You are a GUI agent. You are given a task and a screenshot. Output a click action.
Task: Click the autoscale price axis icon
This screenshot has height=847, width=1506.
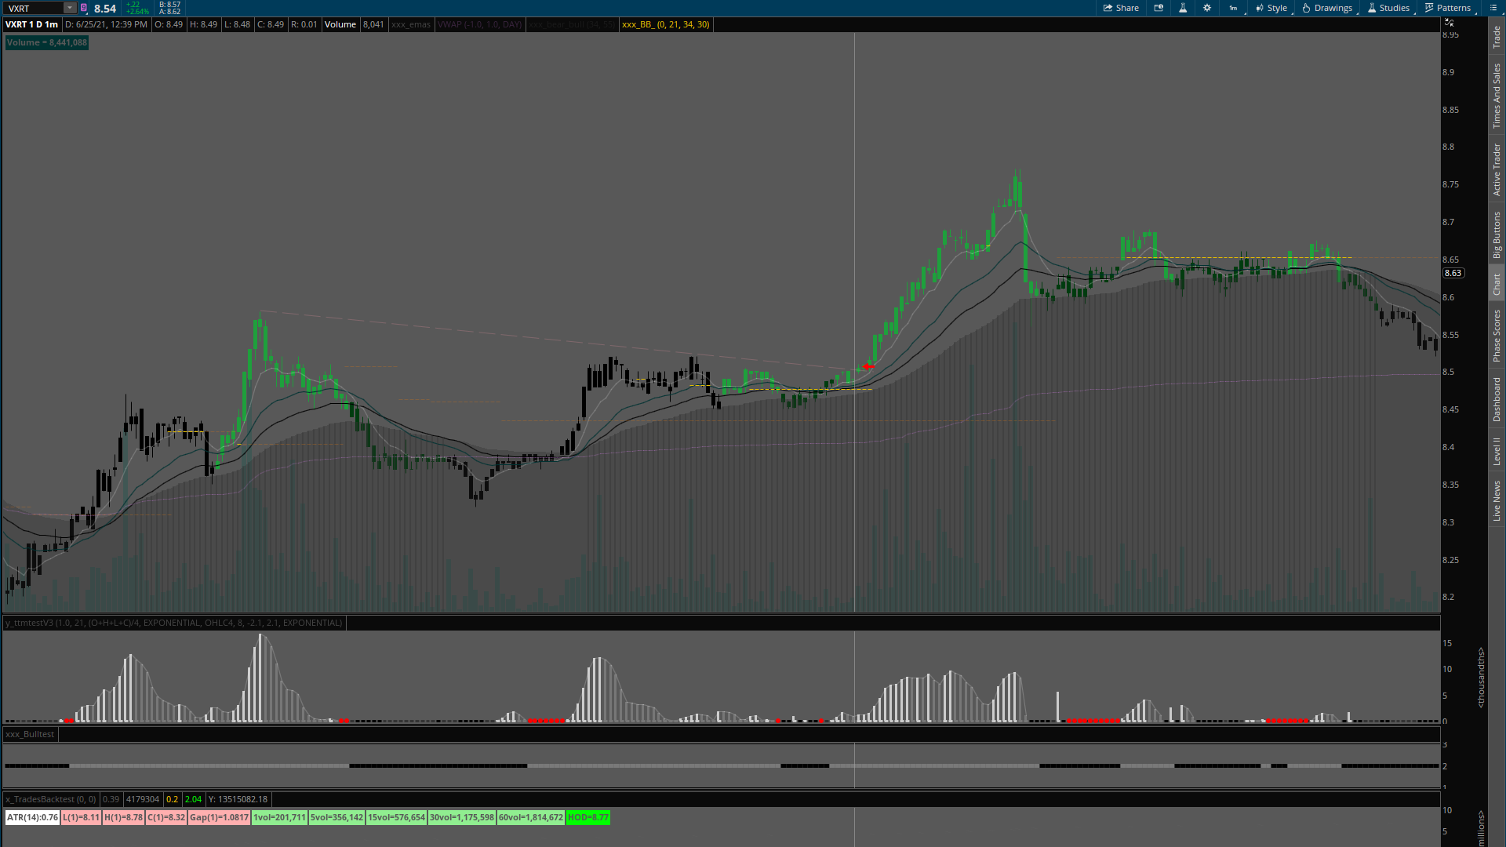click(1450, 22)
